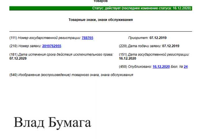Click the 'Товарные знаки, знаки обслуживания' heading
The height and width of the screenshot is (139, 202).
[x=101, y=20]
